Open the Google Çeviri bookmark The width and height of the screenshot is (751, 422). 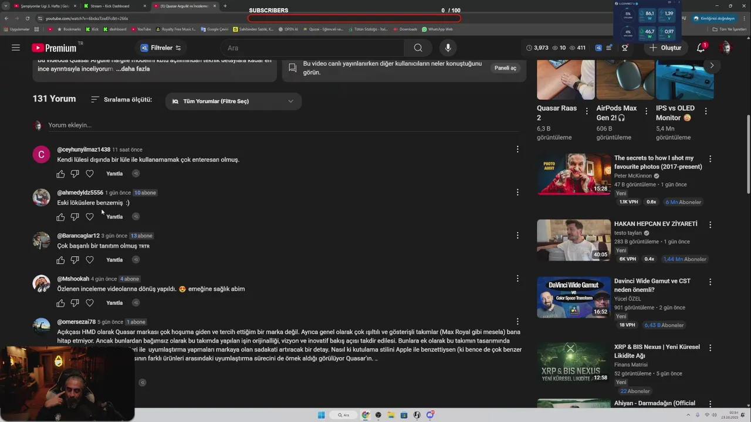tap(214, 29)
